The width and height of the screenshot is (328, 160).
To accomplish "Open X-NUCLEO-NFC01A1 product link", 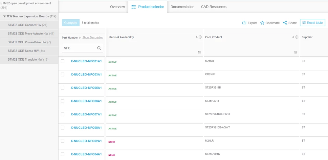I will [86, 61].
